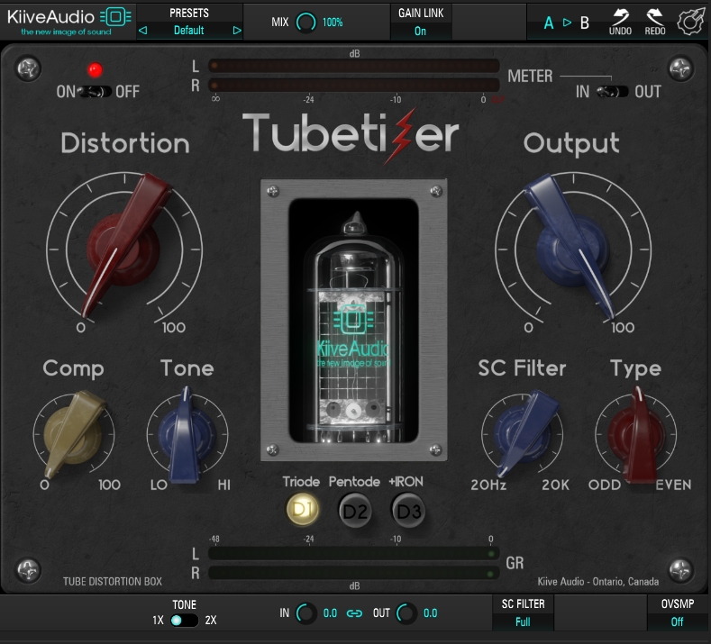Click the olive Comp knob

click(x=73, y=433)
